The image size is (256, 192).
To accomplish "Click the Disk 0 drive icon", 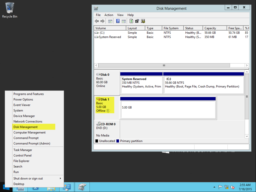I will pyautogui.click(x=98, y=74).
